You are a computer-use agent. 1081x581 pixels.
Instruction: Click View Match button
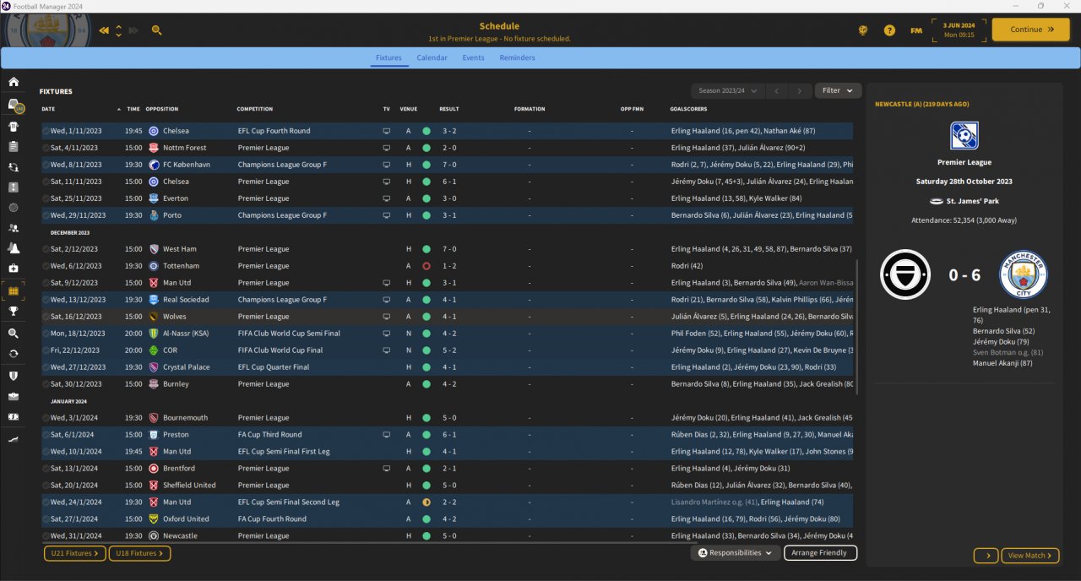pyautogui.click(x=1030, y=556)
